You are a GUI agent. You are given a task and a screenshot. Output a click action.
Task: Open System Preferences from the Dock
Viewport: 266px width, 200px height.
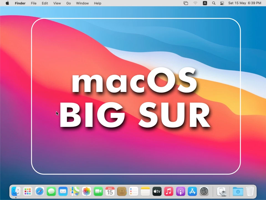[204, 191]
